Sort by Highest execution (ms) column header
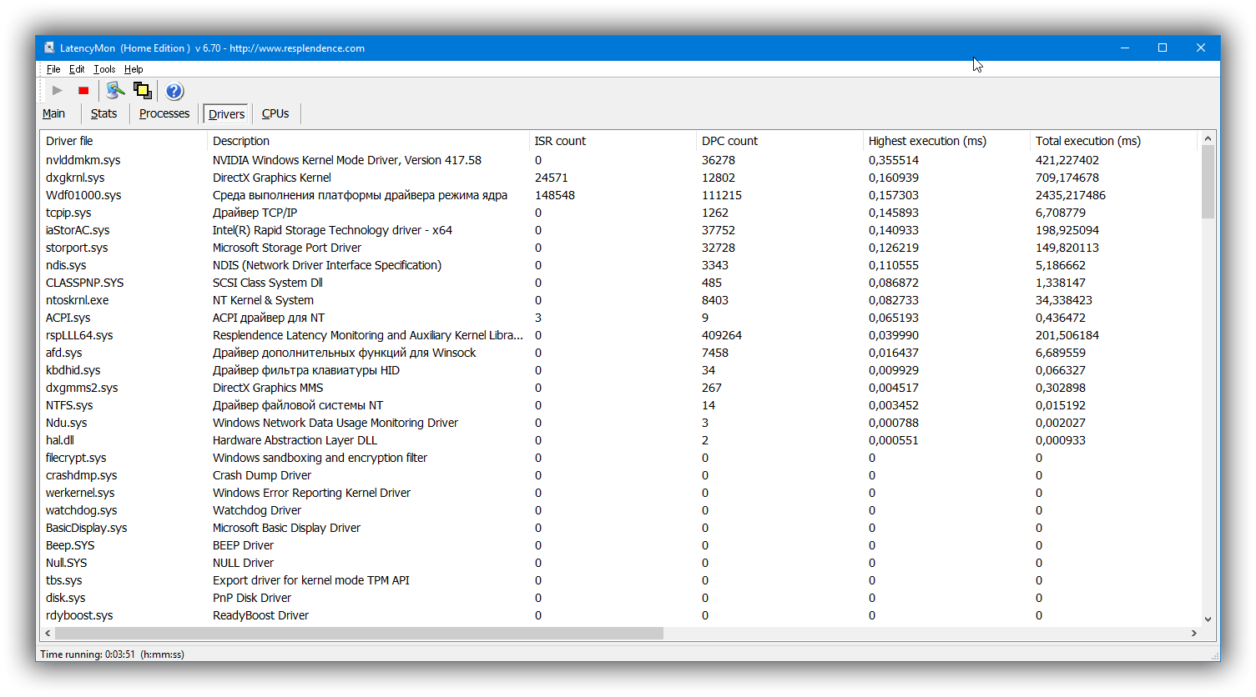 click(927, 141)
